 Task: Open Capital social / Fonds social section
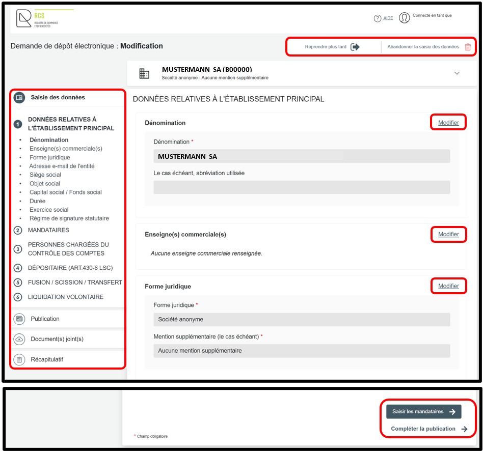pyautogui.click(x=66, y=192)
